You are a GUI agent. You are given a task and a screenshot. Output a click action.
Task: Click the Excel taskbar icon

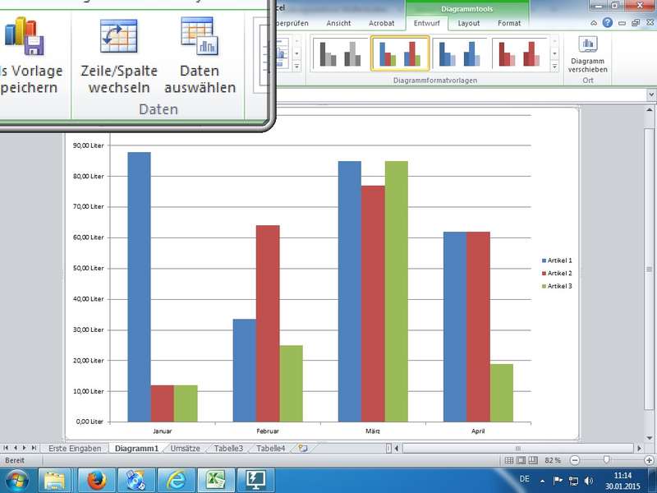point(216,481)
